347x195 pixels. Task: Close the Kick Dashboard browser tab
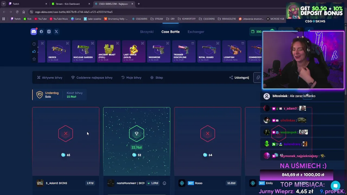(89, 4)
